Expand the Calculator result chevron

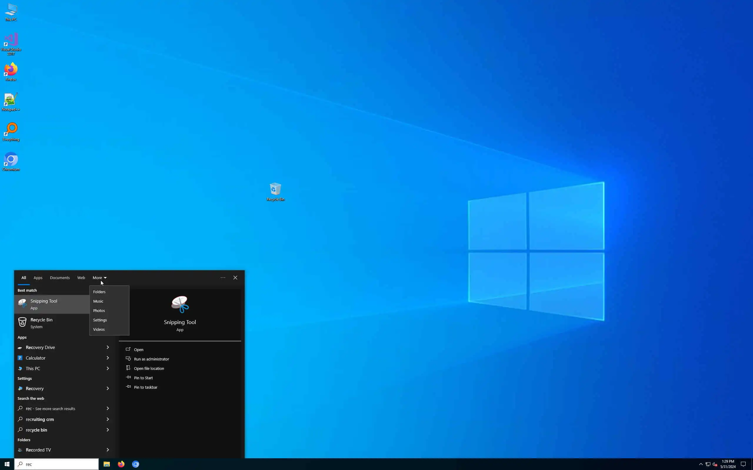[108, 358]
